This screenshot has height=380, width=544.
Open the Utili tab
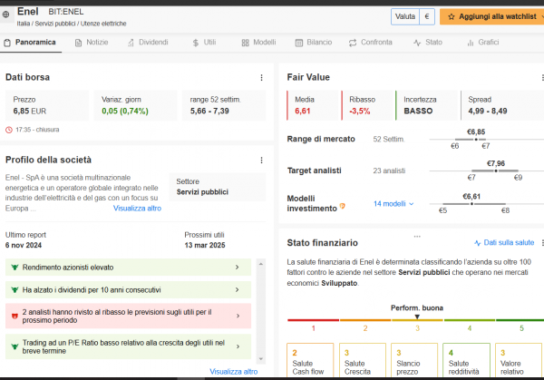click(204, 43)
